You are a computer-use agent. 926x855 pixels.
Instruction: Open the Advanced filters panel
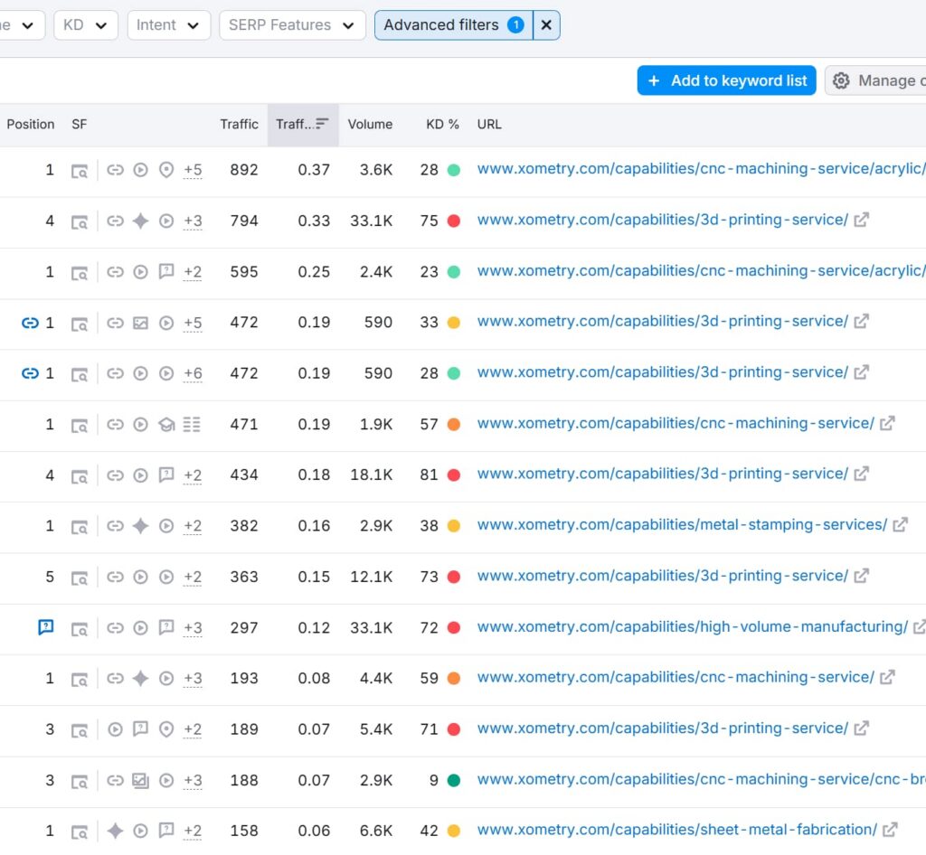pos(454,25)
